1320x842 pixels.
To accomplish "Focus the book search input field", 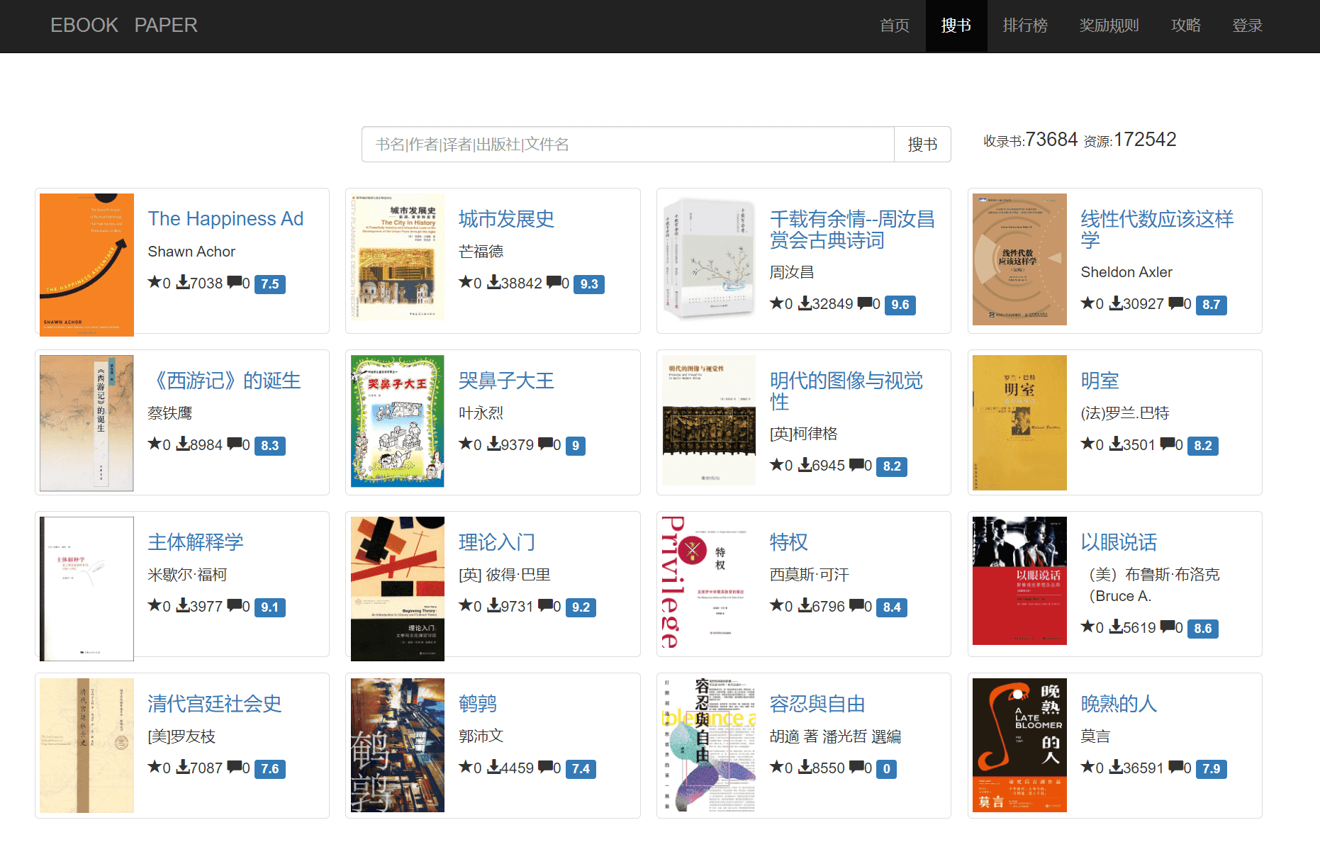I will pos(627,145).
